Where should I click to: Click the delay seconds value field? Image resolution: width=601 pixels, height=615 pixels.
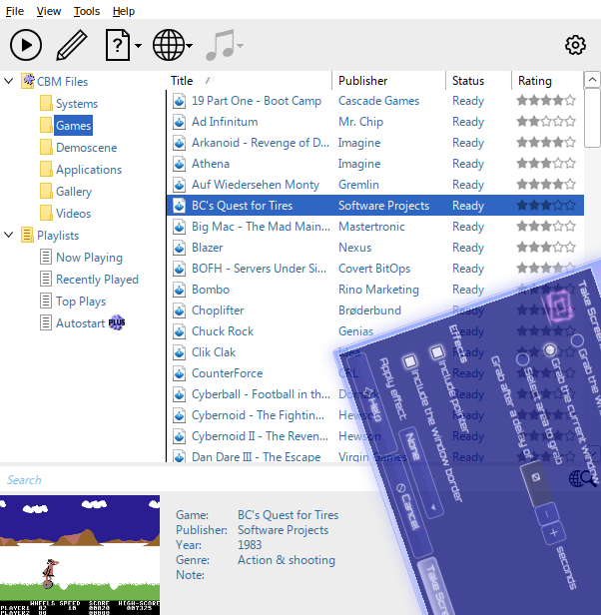click(x=536, y=482)
